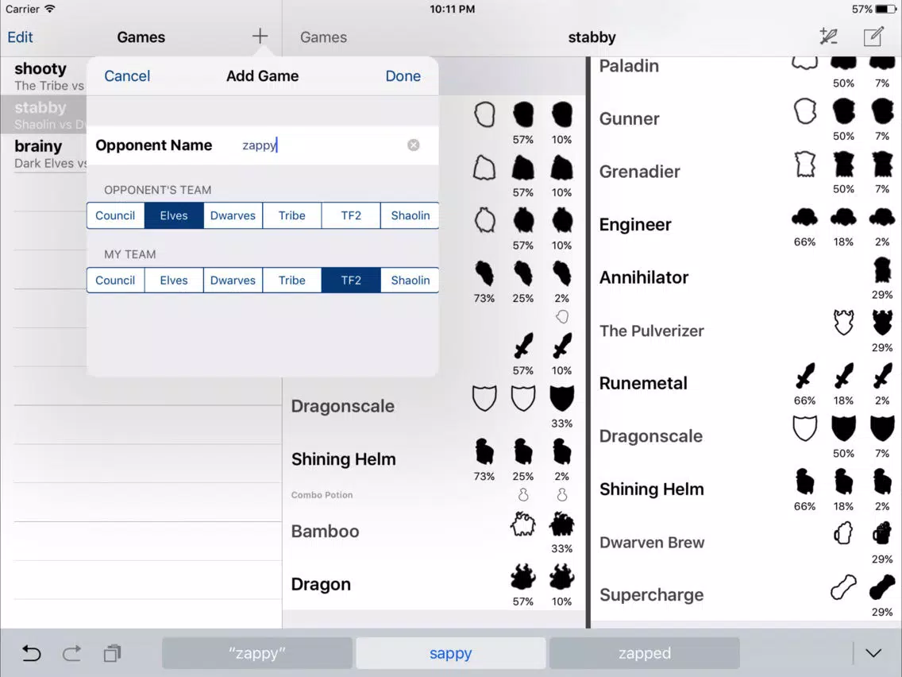Tap left sword icon showing 57%
This screenshot has width=902, height=677.
522,346
